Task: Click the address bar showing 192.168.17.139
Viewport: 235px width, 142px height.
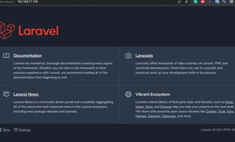Action: pyautogui.click(x=27, y=2)
